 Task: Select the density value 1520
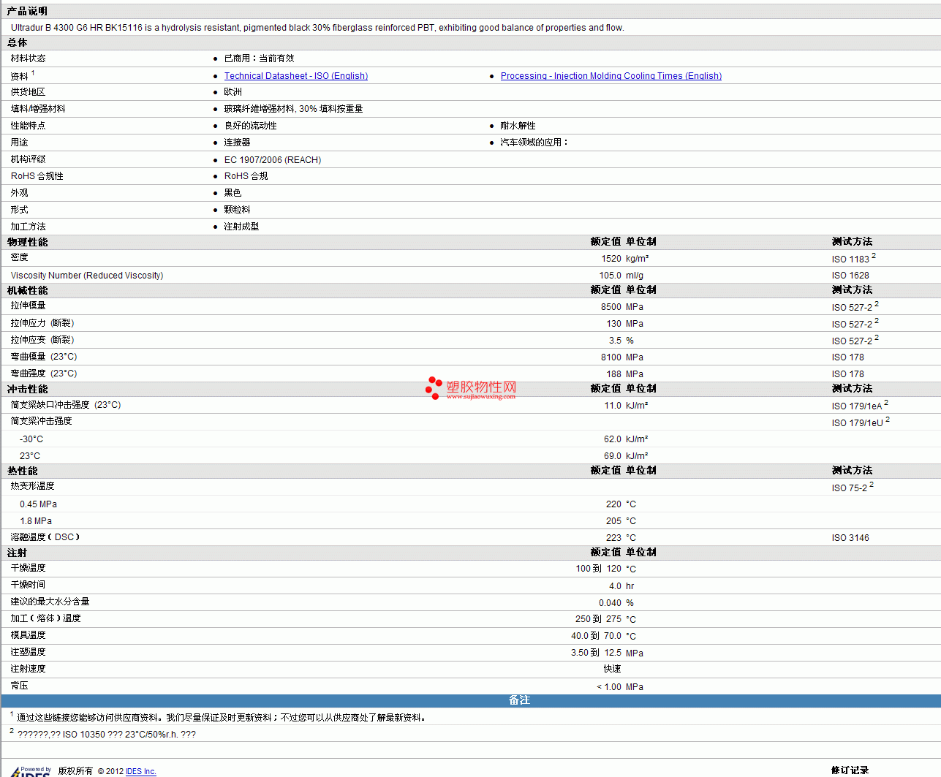(611, 259)
